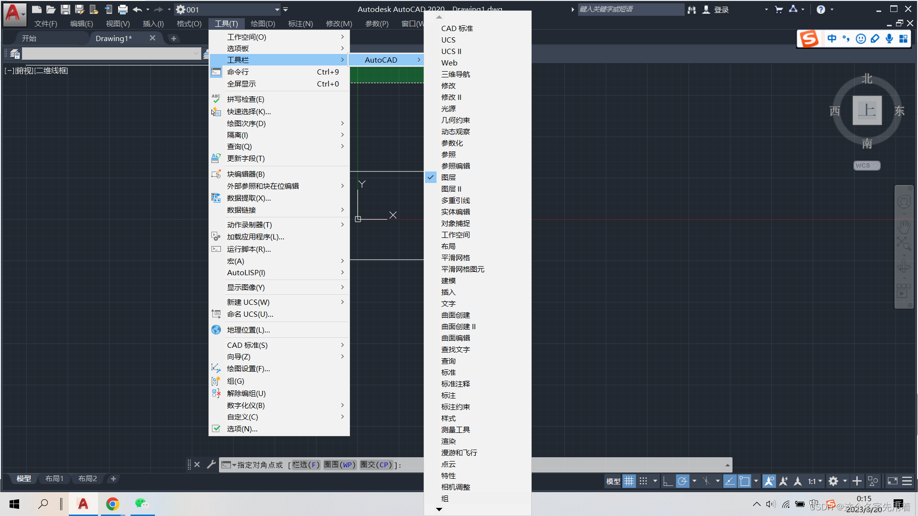Viewport: 918px width, 516px height.
Task: Click the taskbar search magnifier icon
Action: pos(43,504)
